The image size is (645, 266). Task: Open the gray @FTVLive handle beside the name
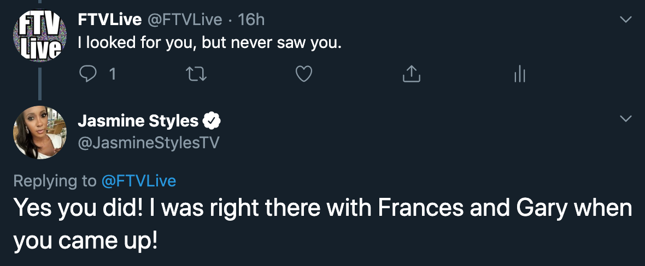click(x=184, y=20)
